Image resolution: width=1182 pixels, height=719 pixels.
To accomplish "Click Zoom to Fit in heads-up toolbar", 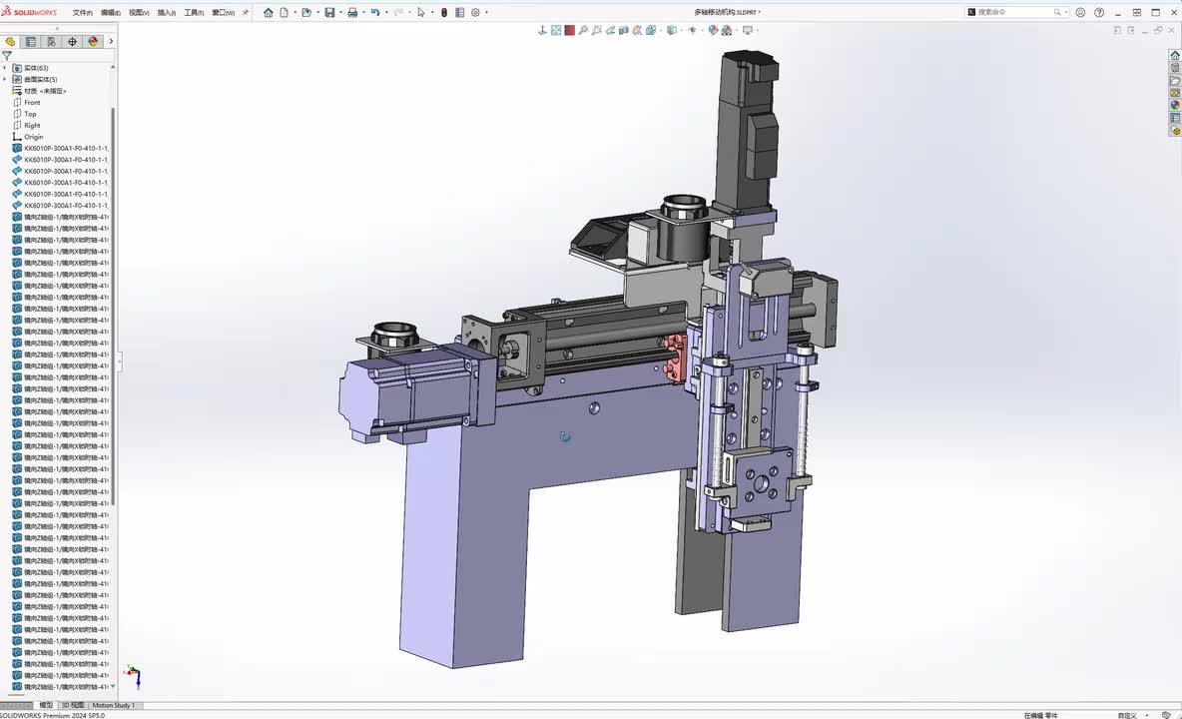I will [x=556, y=30].
